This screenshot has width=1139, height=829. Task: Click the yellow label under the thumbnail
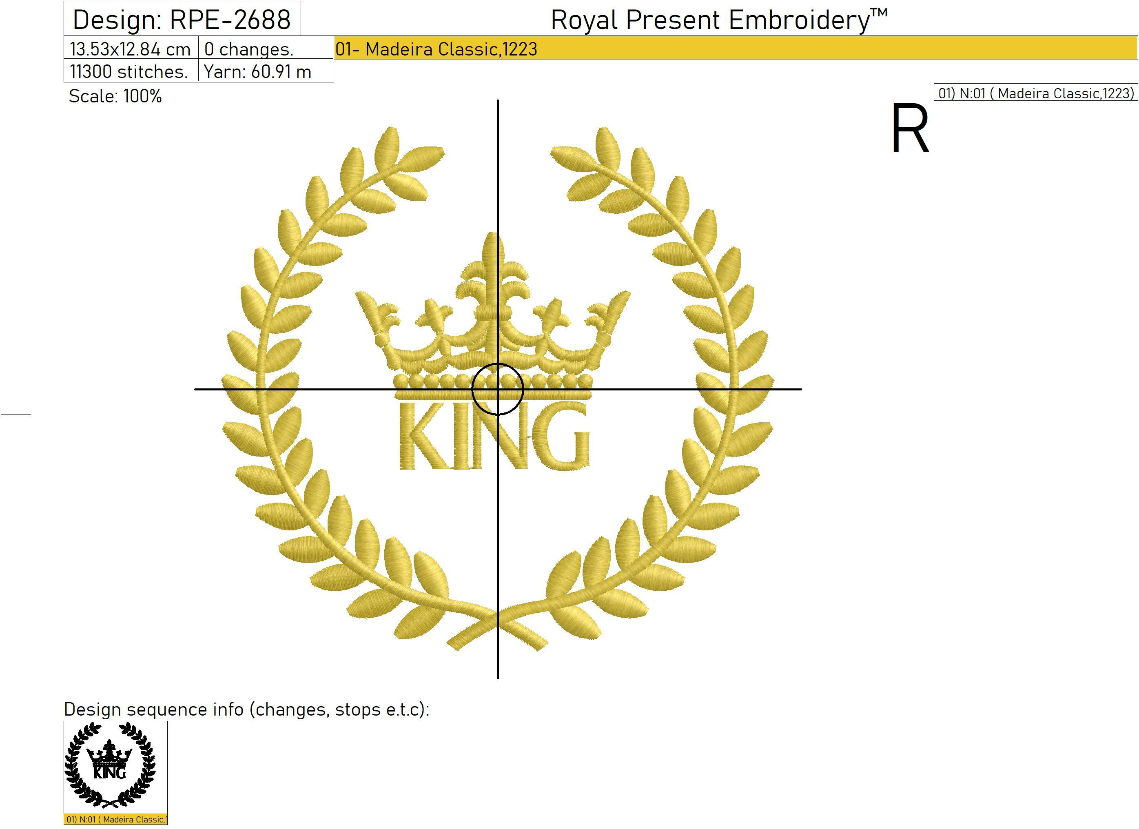pyautogui.click(x=116, y=820)
